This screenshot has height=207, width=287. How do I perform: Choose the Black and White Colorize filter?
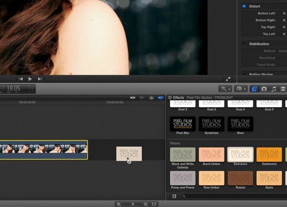tap(183, 155)
